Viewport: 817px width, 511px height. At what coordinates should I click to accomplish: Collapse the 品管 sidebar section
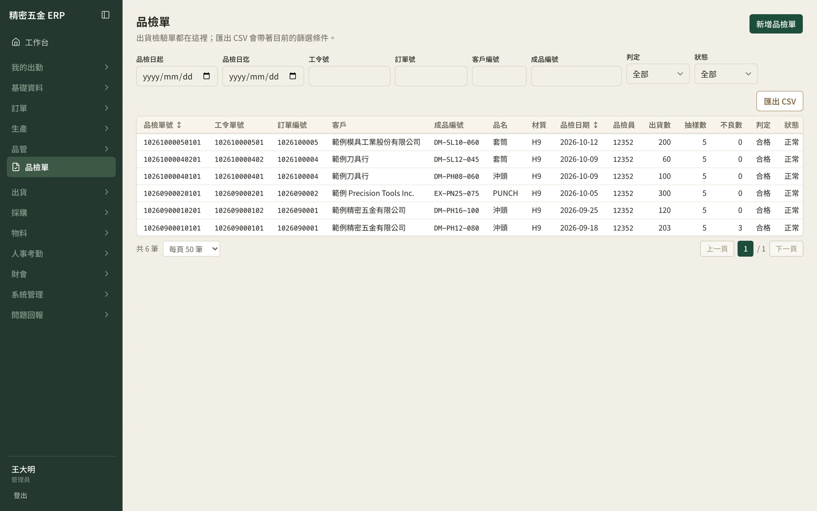point(61,149)
